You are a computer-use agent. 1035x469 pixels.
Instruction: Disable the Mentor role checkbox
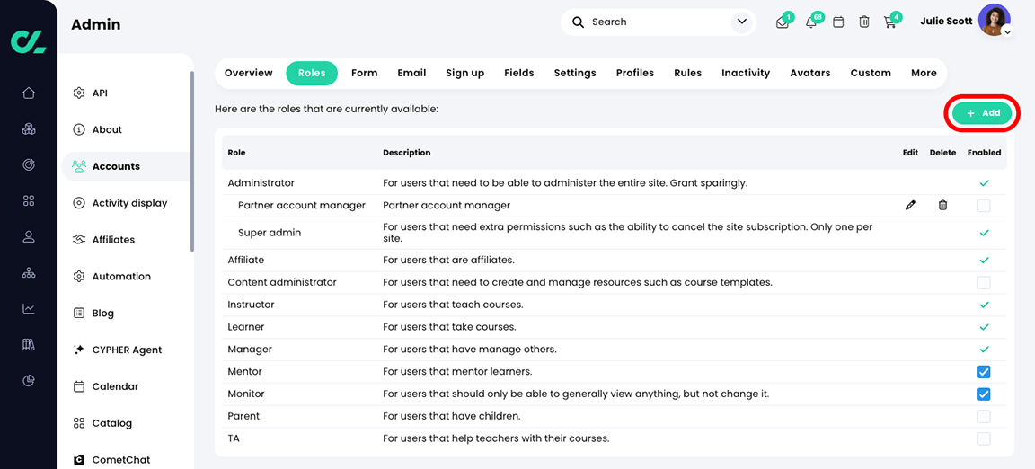pos(984,372)
